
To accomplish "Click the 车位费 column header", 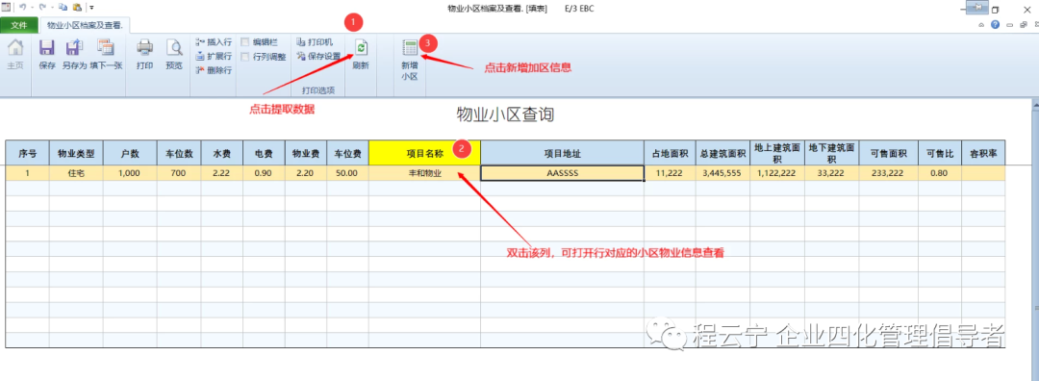I will [x=347, y=153].
